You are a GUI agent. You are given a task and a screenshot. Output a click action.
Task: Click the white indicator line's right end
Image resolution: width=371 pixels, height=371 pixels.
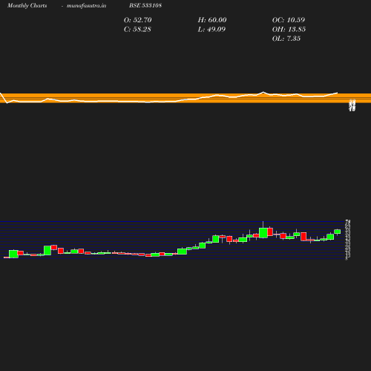337,93
